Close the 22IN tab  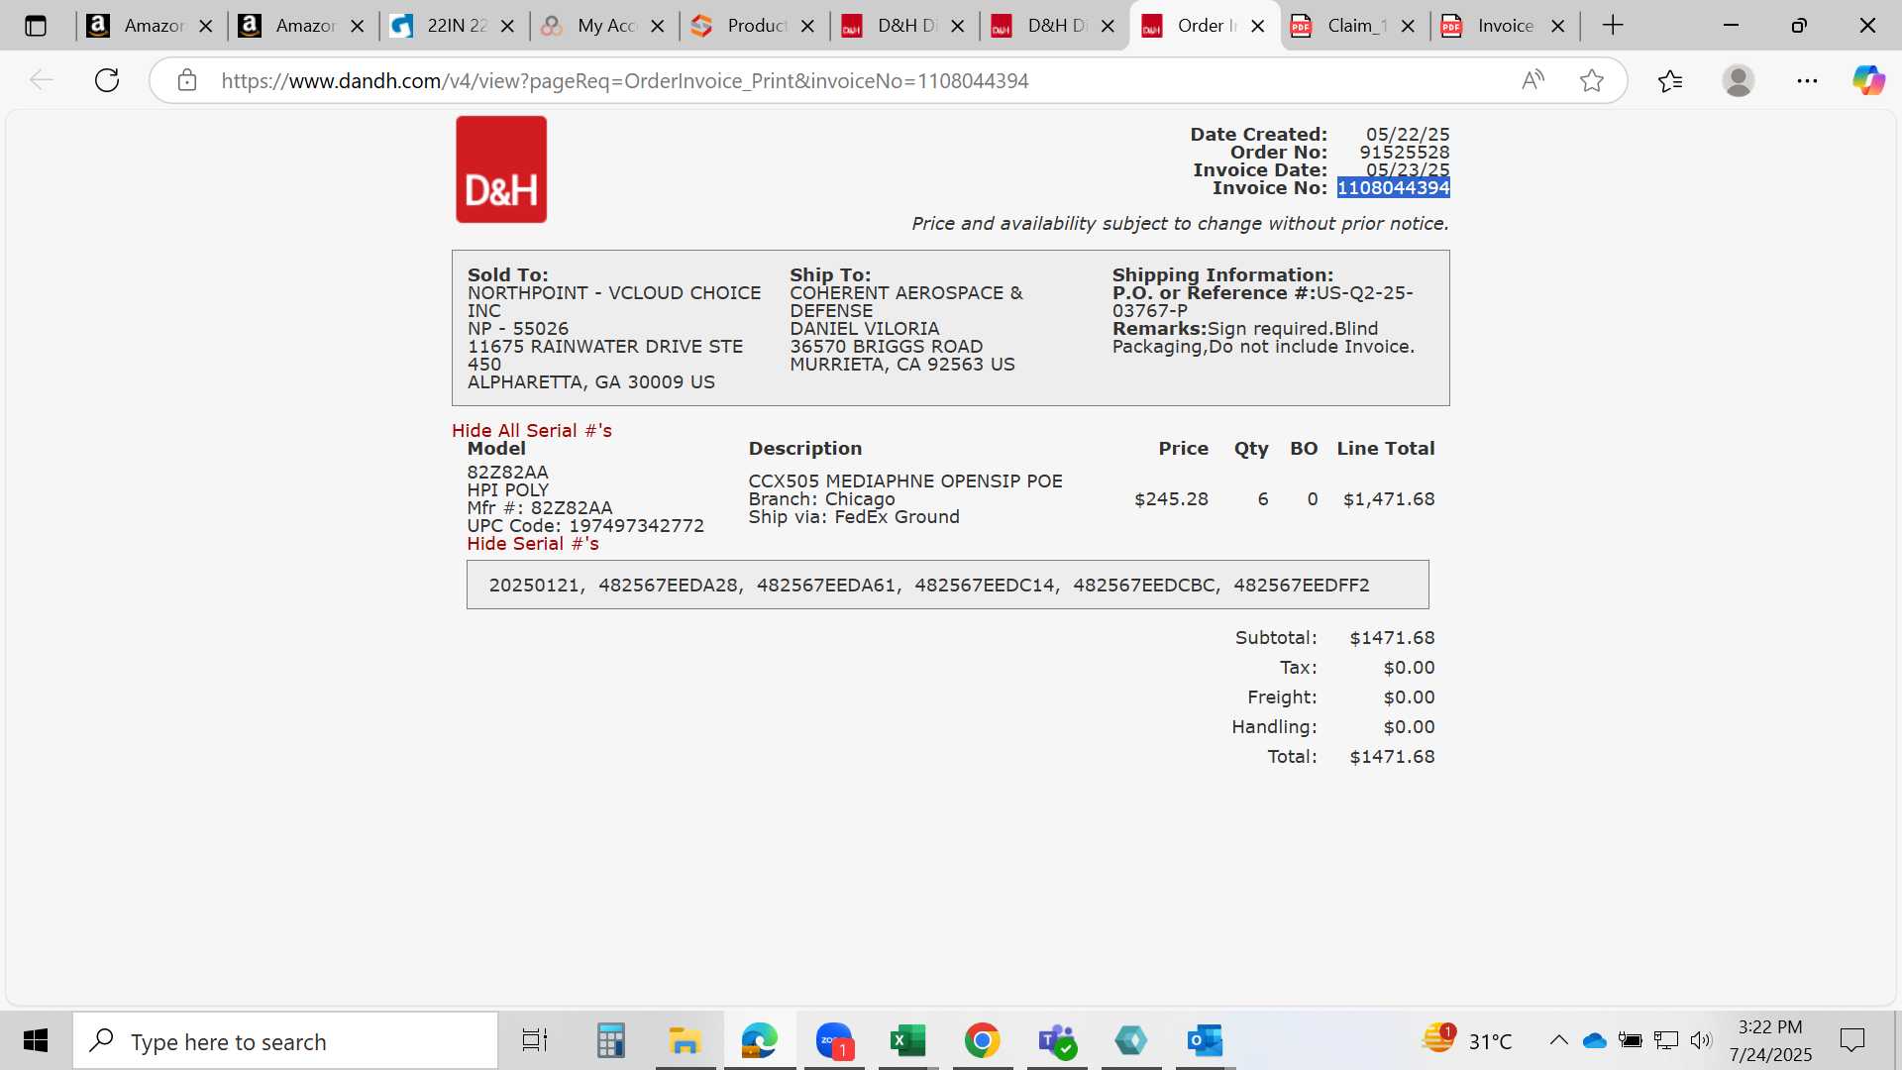507,27
